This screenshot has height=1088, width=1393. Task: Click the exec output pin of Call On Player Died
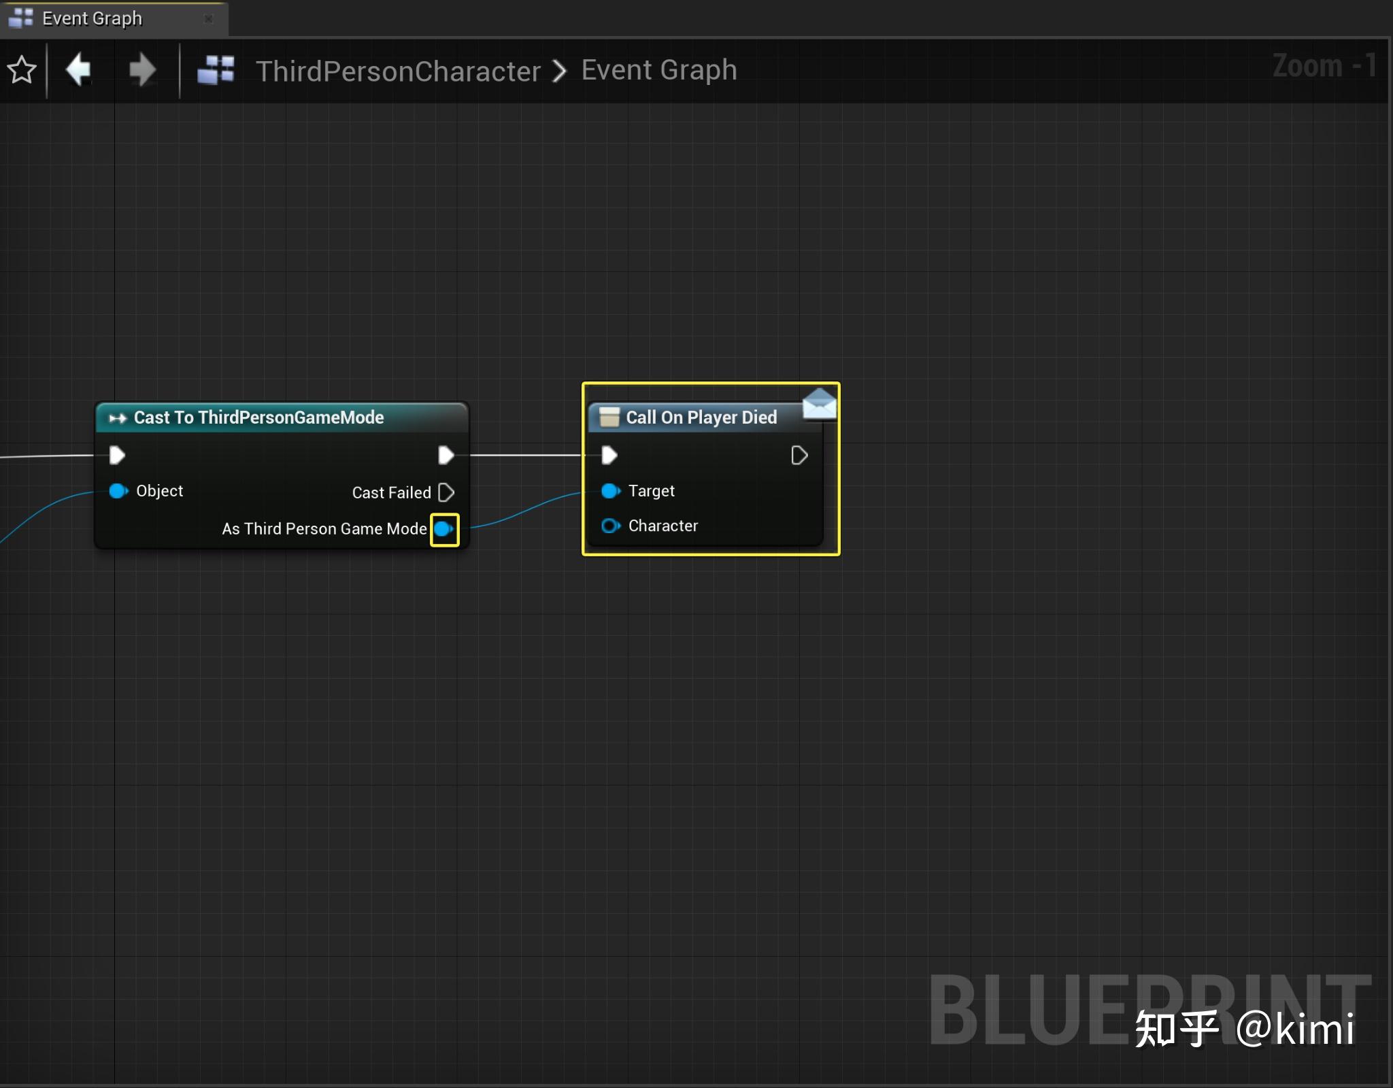click(800, 455)
